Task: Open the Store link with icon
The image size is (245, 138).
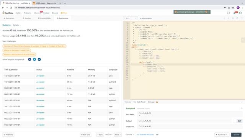Action: [x=64, y=13]
